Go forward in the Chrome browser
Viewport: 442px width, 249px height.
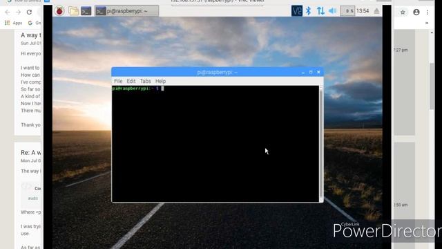(19, 12)
